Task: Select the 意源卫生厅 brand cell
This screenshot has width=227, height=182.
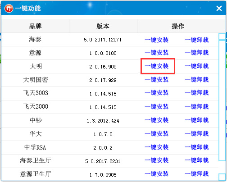Action: pyautogui.click(x=36, y=174)
